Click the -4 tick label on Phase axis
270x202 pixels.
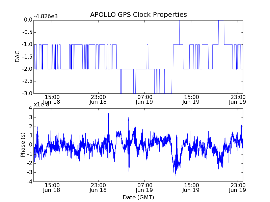pos(29,181)
